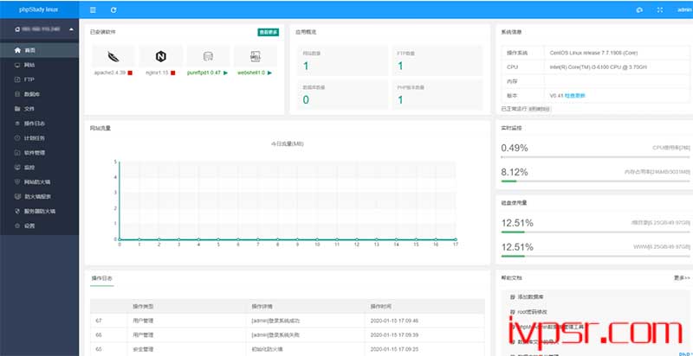693x356 pixels.
Task: Open 文件 files in the sidebar
Action: [x=39, y=108]
